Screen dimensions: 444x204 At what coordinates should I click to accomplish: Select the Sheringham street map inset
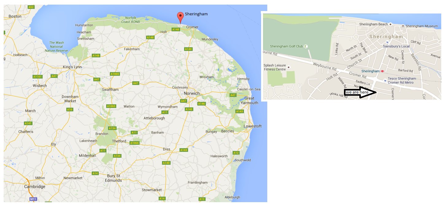tap(352, 56)
